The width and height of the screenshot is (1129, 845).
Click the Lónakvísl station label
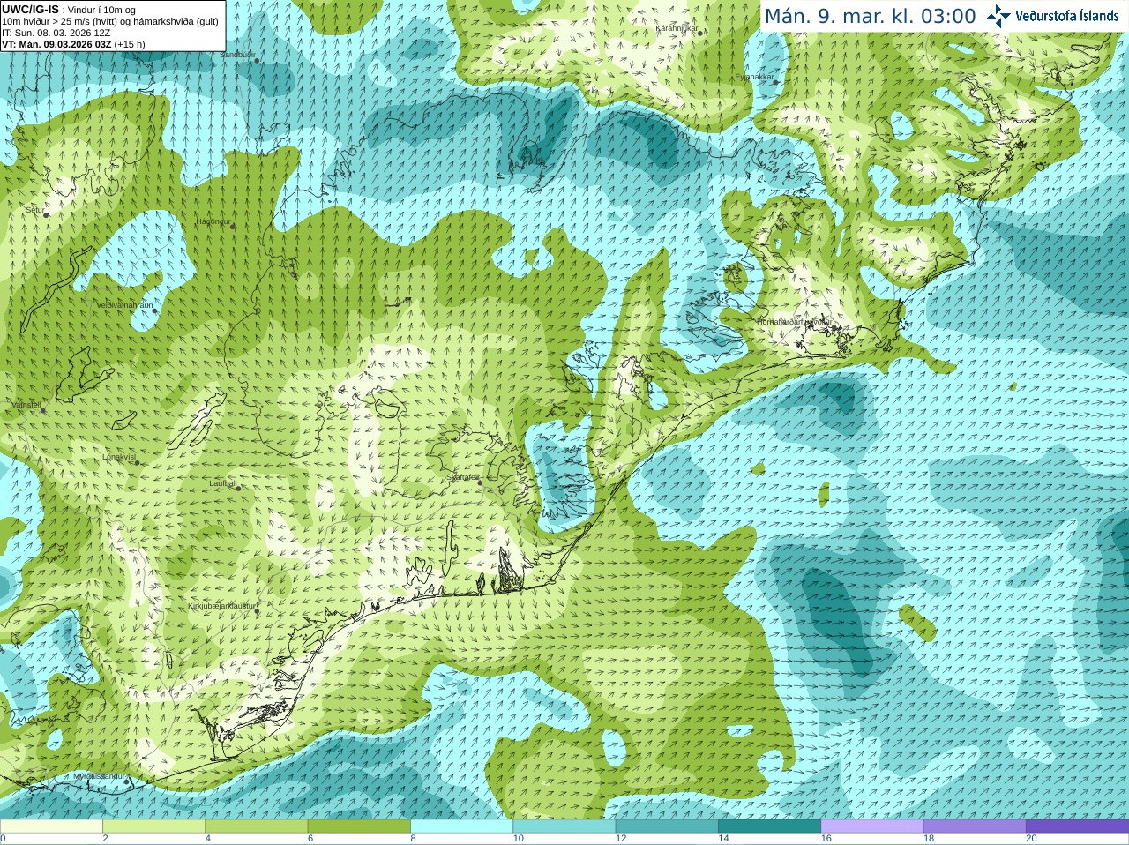[119, 457]
